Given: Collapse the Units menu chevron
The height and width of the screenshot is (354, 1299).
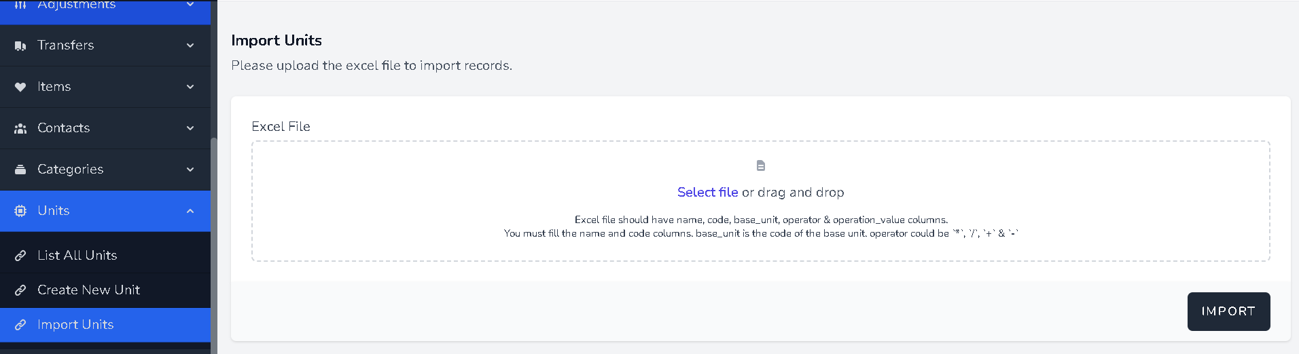Looking at the screenshot, I should tap(190, 211).
